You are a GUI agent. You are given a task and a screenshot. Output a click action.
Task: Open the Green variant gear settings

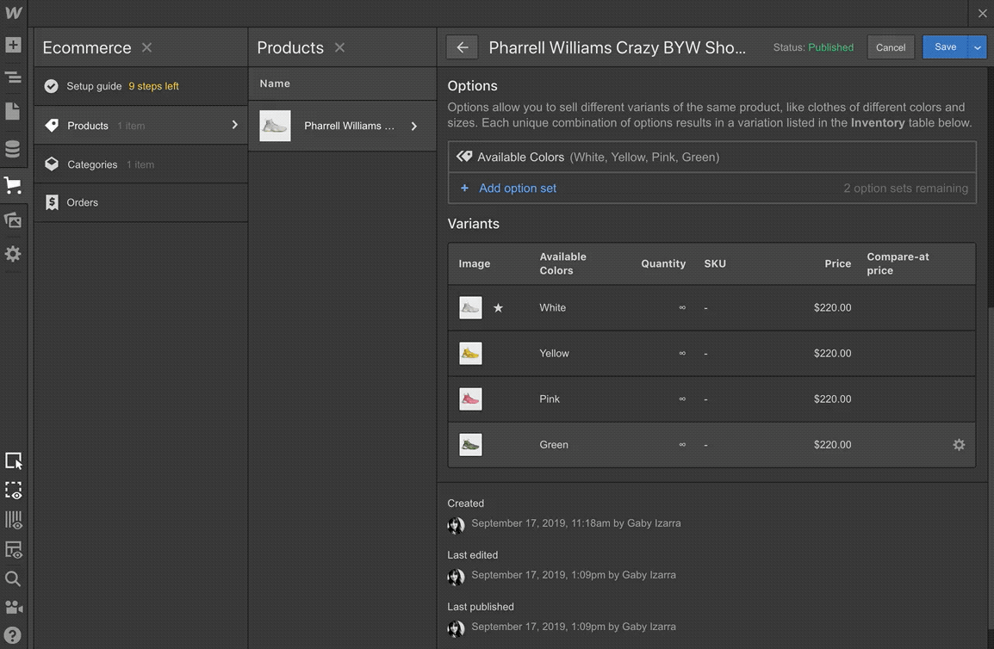click(x=959, y=445)
